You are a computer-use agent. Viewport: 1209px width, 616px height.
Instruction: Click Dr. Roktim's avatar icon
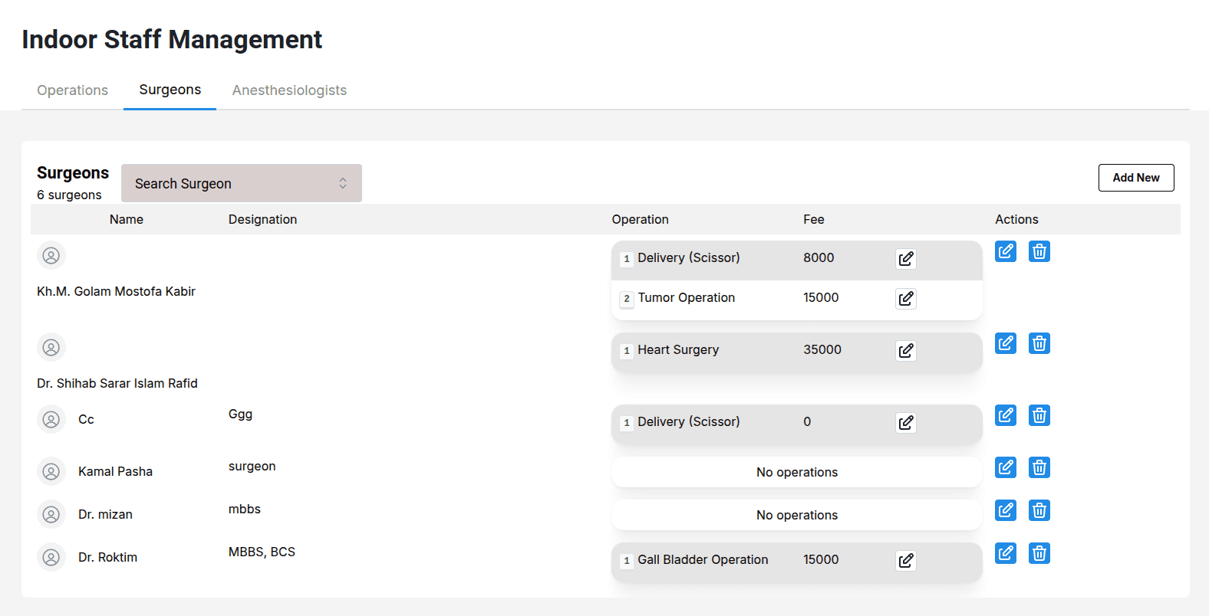pos(51,557)
